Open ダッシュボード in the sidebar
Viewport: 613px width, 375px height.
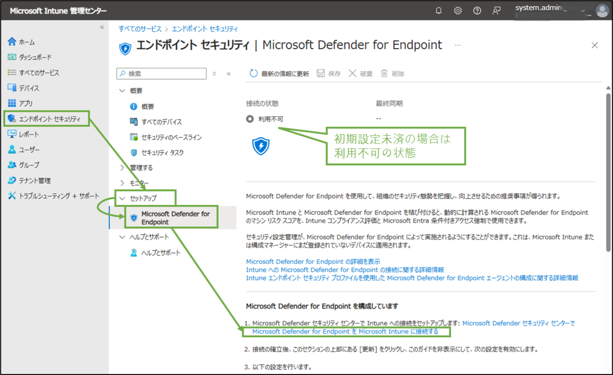(30, 57)
